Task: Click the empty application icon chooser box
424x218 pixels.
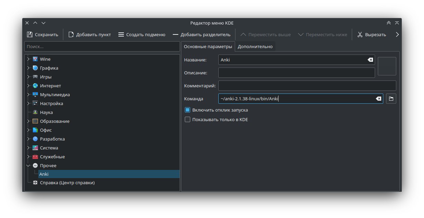Action: (x=387, y=66)
